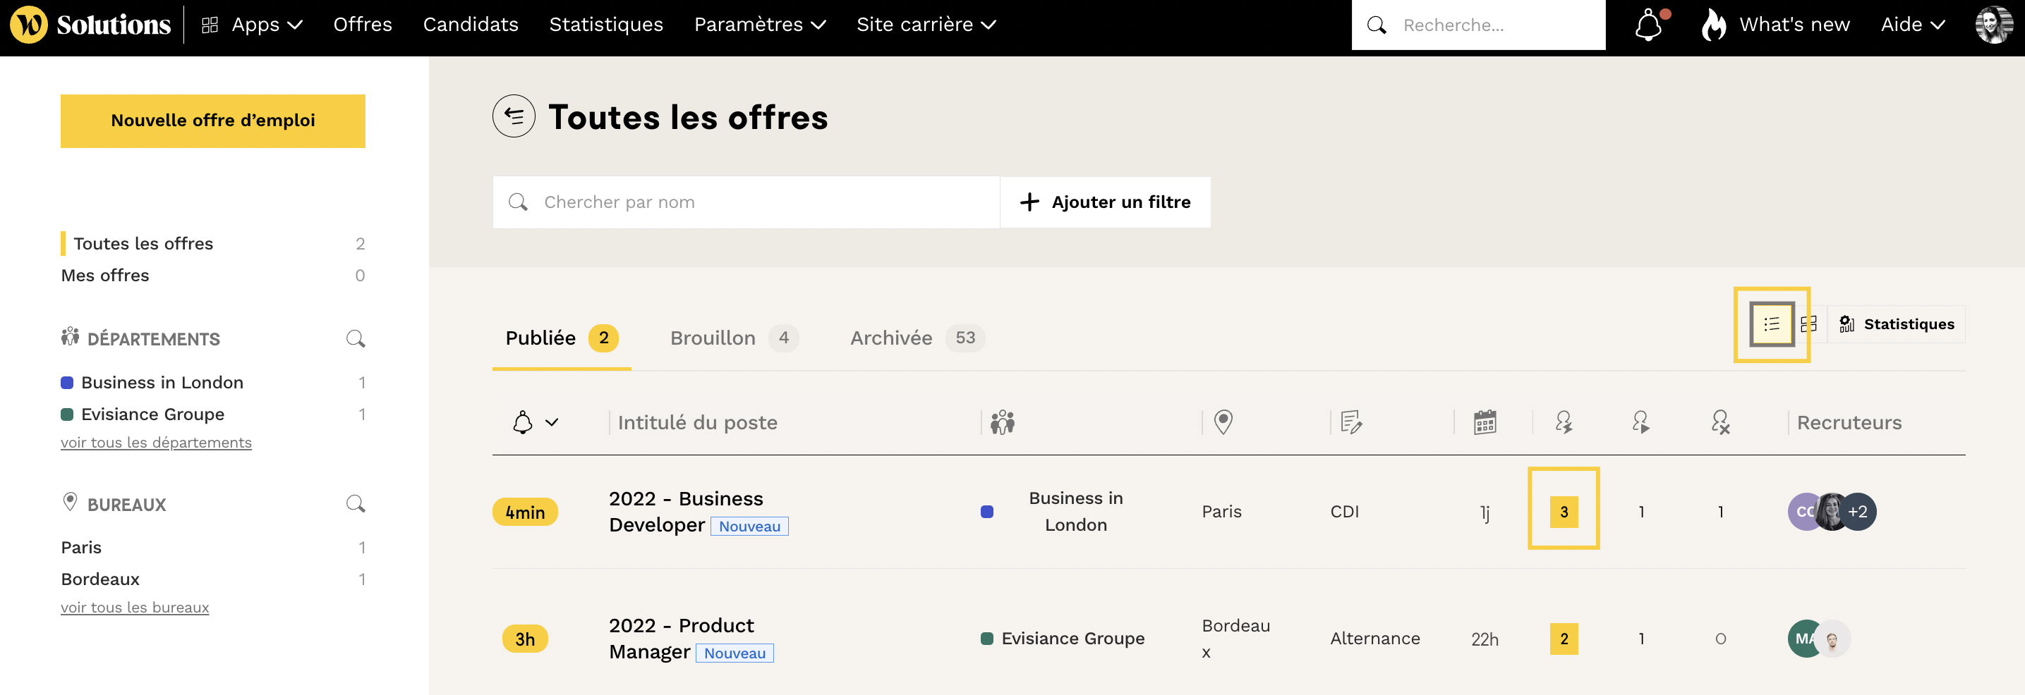Click Nouvelle offre d'emploi button
2025x695 pixels.
click(x=213, y=121)
